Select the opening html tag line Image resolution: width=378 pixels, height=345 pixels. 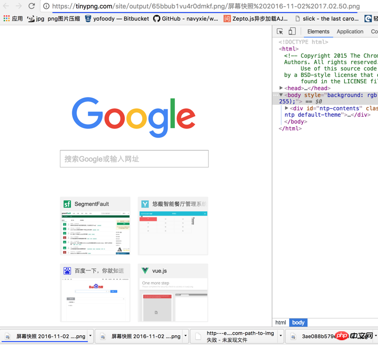tap(289, 49)
